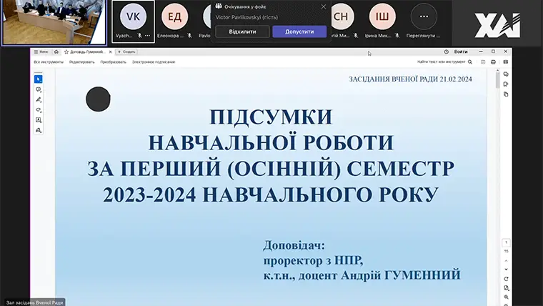The width and height of the screenshot is (543, 306).
Task: Click the page number input field
Action: [506, 242]
